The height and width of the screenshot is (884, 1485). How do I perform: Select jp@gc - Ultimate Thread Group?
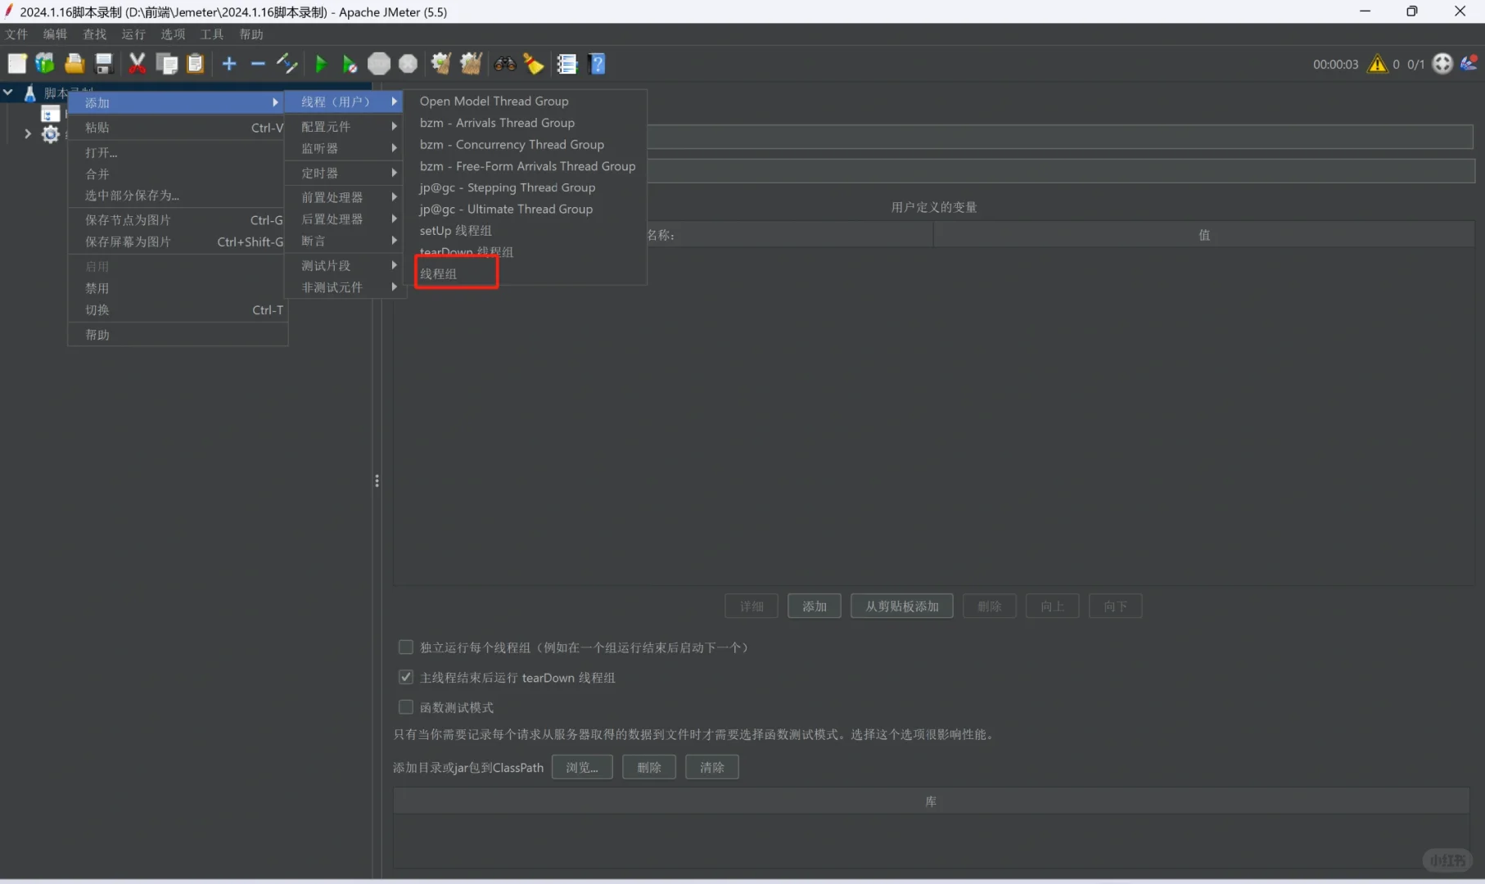point(506,210)
